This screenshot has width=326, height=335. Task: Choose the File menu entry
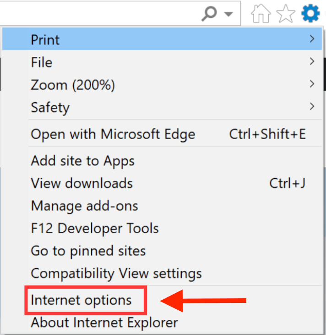[162, 62]
